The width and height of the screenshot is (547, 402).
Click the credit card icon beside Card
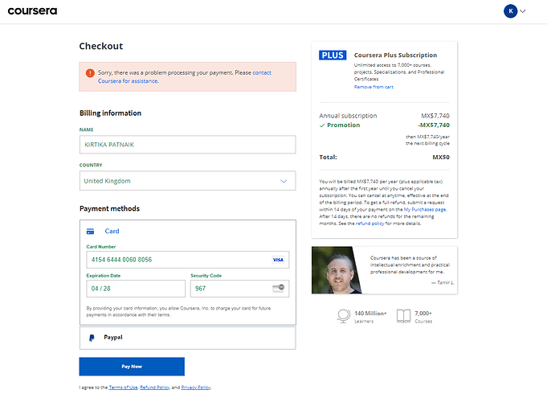click(x=90, y=232)
